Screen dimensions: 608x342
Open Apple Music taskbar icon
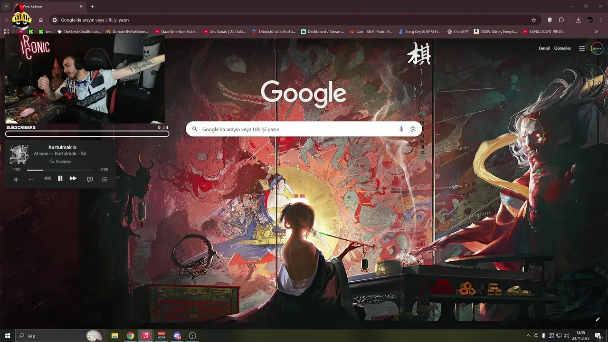[x=146, y=336]
